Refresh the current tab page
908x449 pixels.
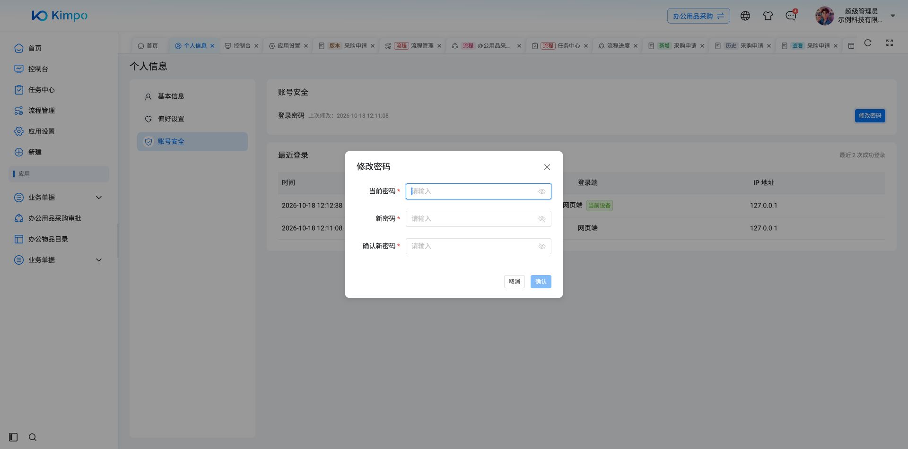point(868,43)
